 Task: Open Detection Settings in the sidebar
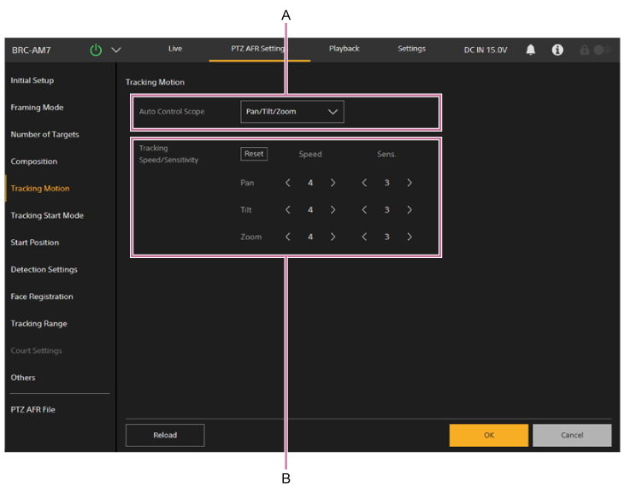pos(44,270)
